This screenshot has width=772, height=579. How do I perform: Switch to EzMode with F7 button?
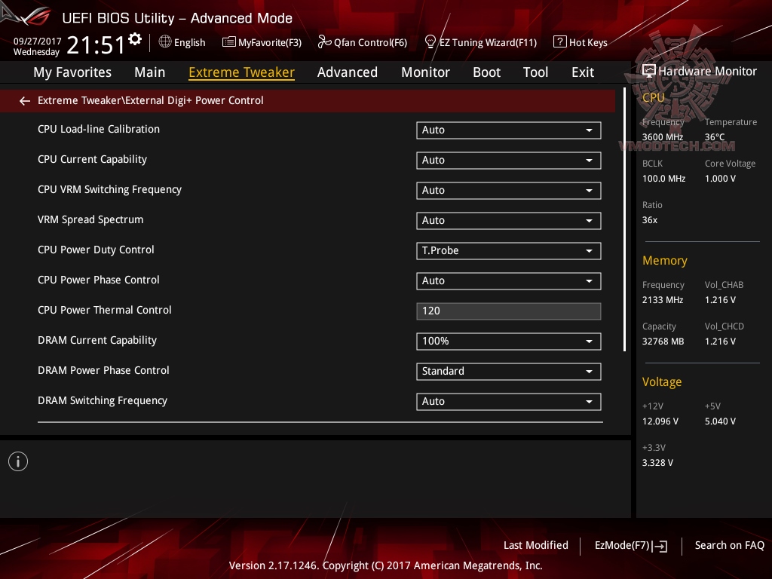coord(630,545)
